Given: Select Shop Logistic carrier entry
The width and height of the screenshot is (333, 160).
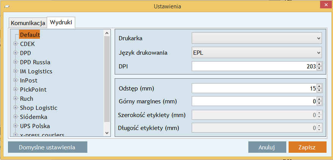Looking at the screenshot, I should coord(39,108).
